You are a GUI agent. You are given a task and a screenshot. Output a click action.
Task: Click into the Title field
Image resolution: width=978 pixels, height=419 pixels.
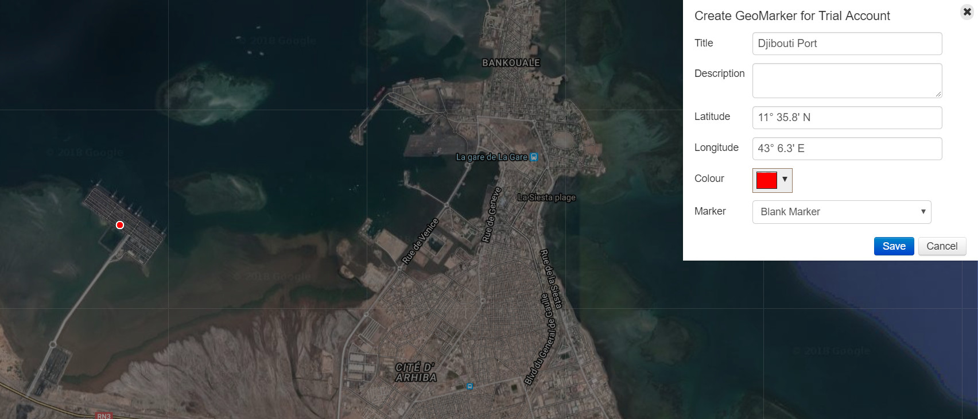point(847,44)
